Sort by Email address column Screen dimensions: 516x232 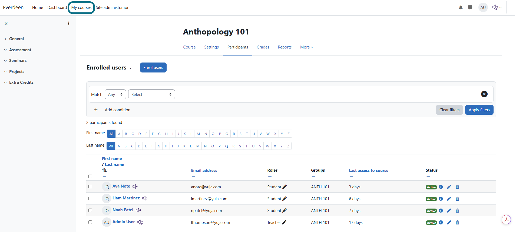pos(204,171)
